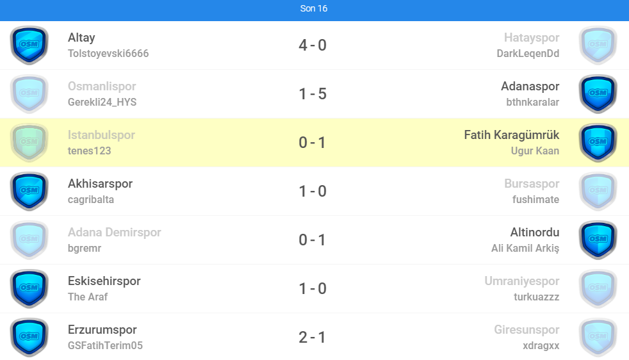The width and height of the screenshot is (629, 360).
Task: Click Fatih Karagümrük's shield badge
Action: [598, 142]
